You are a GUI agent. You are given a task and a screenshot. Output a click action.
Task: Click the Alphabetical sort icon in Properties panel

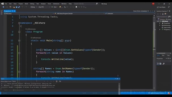click(160, 64)
